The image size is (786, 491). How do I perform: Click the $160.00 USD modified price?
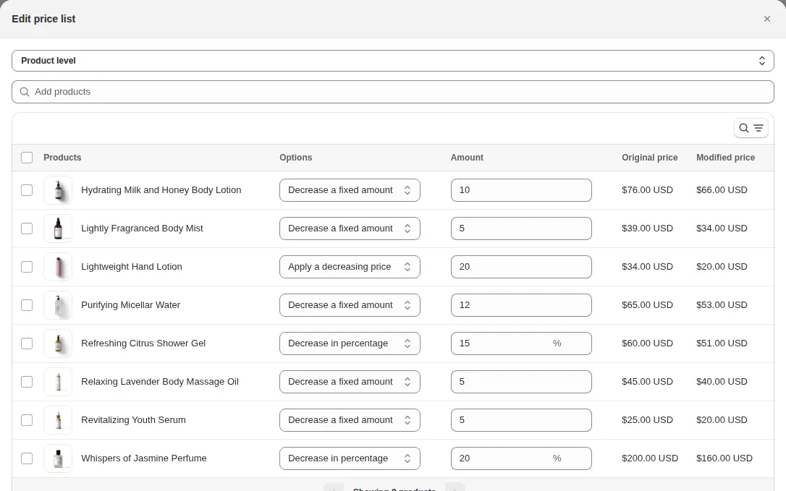pos(724,458)
